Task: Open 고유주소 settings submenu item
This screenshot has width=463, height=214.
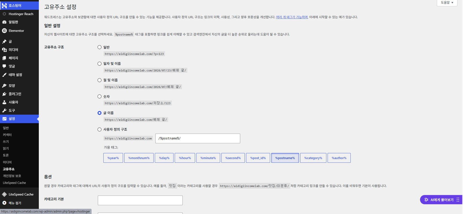Action: (x=9, y=169)
